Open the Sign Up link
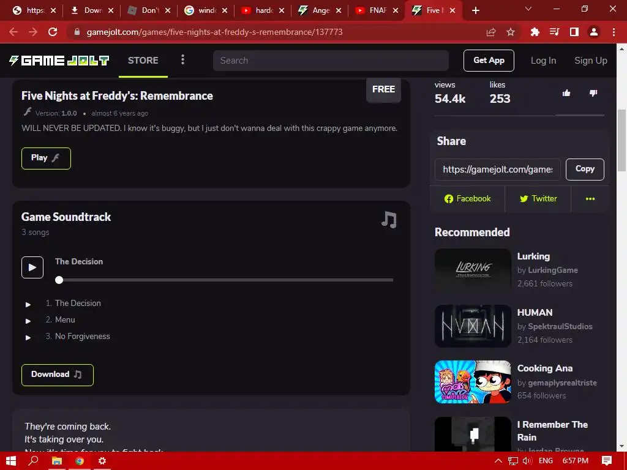The height and width of the screenshot is (470, 627). point(591,61)
